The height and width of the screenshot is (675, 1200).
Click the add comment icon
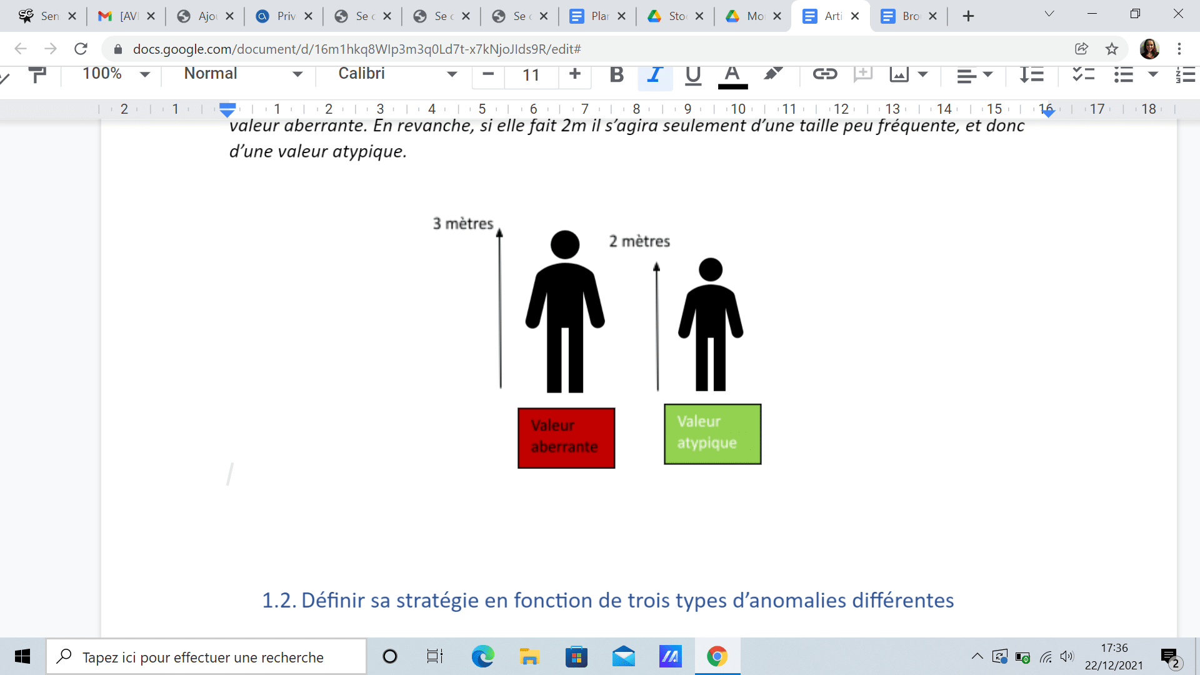click(863, 74)
